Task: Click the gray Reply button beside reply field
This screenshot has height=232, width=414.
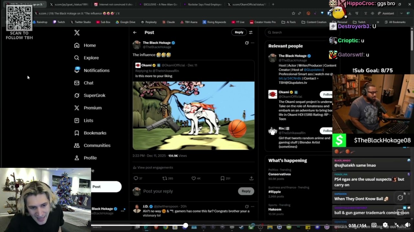Action: pyautogui.click(x=246, y=191)
